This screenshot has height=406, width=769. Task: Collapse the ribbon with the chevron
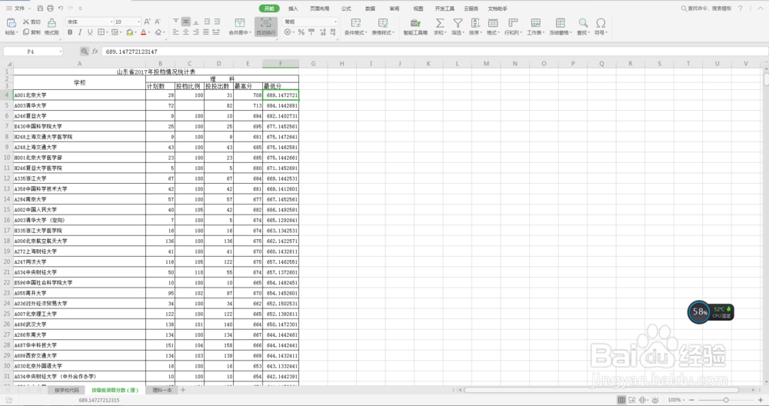[x=761, y=8]
